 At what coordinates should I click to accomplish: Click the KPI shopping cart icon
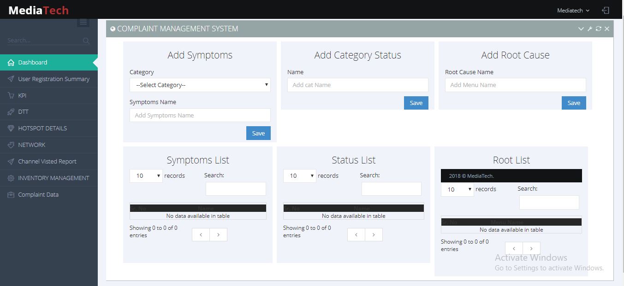point(11,95)
